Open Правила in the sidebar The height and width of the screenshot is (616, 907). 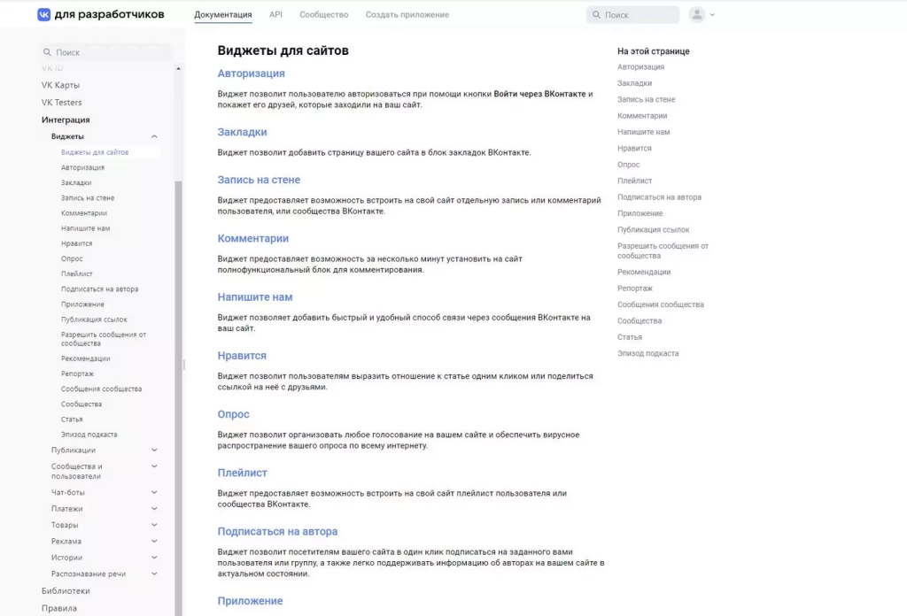pyautogui.click(x=59, y=608)
